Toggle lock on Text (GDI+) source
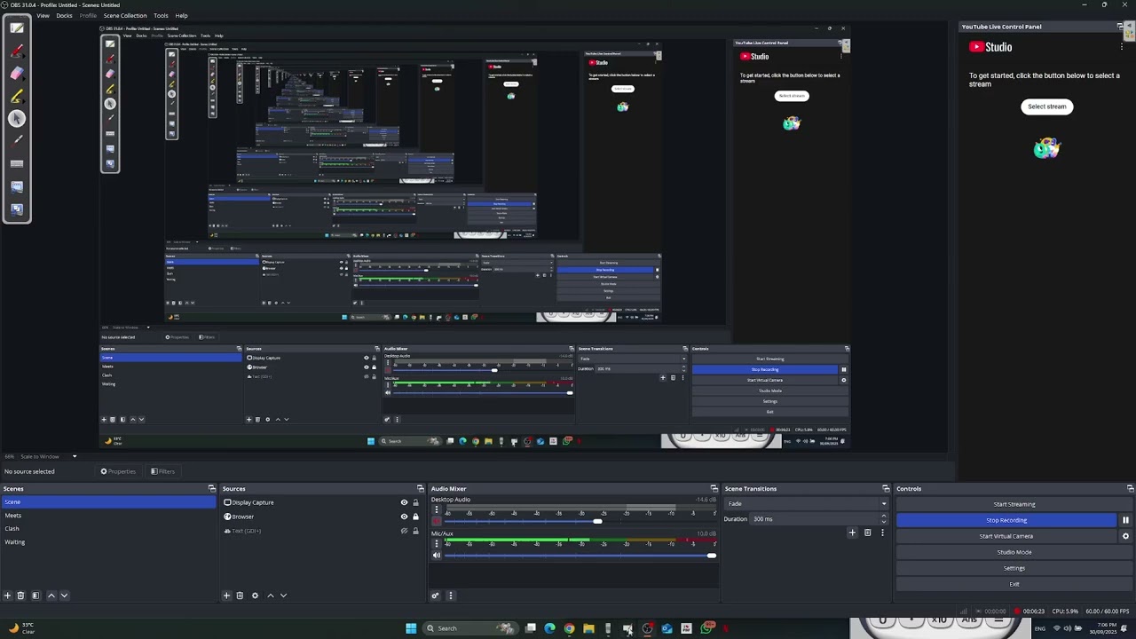 415,531
